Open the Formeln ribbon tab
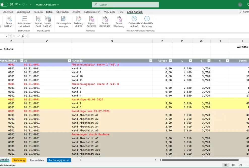The width and height of the screenshot is (249, 168). coord(38,12)
